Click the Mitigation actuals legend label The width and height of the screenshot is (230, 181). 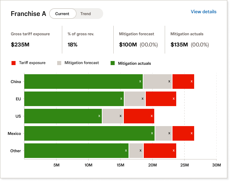click(x=134, y=63)
